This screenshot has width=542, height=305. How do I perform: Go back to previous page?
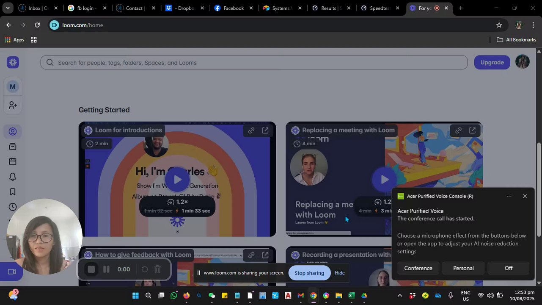tap(9, 25)
